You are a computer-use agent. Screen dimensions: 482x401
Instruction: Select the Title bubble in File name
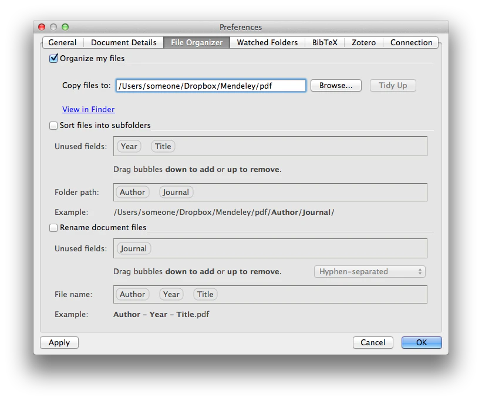click(205, 294)
